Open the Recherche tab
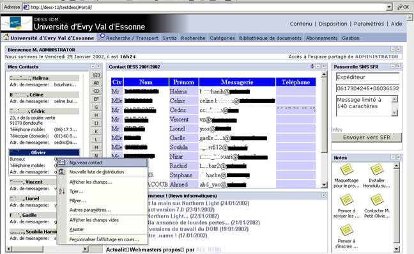 pos(193,38)
